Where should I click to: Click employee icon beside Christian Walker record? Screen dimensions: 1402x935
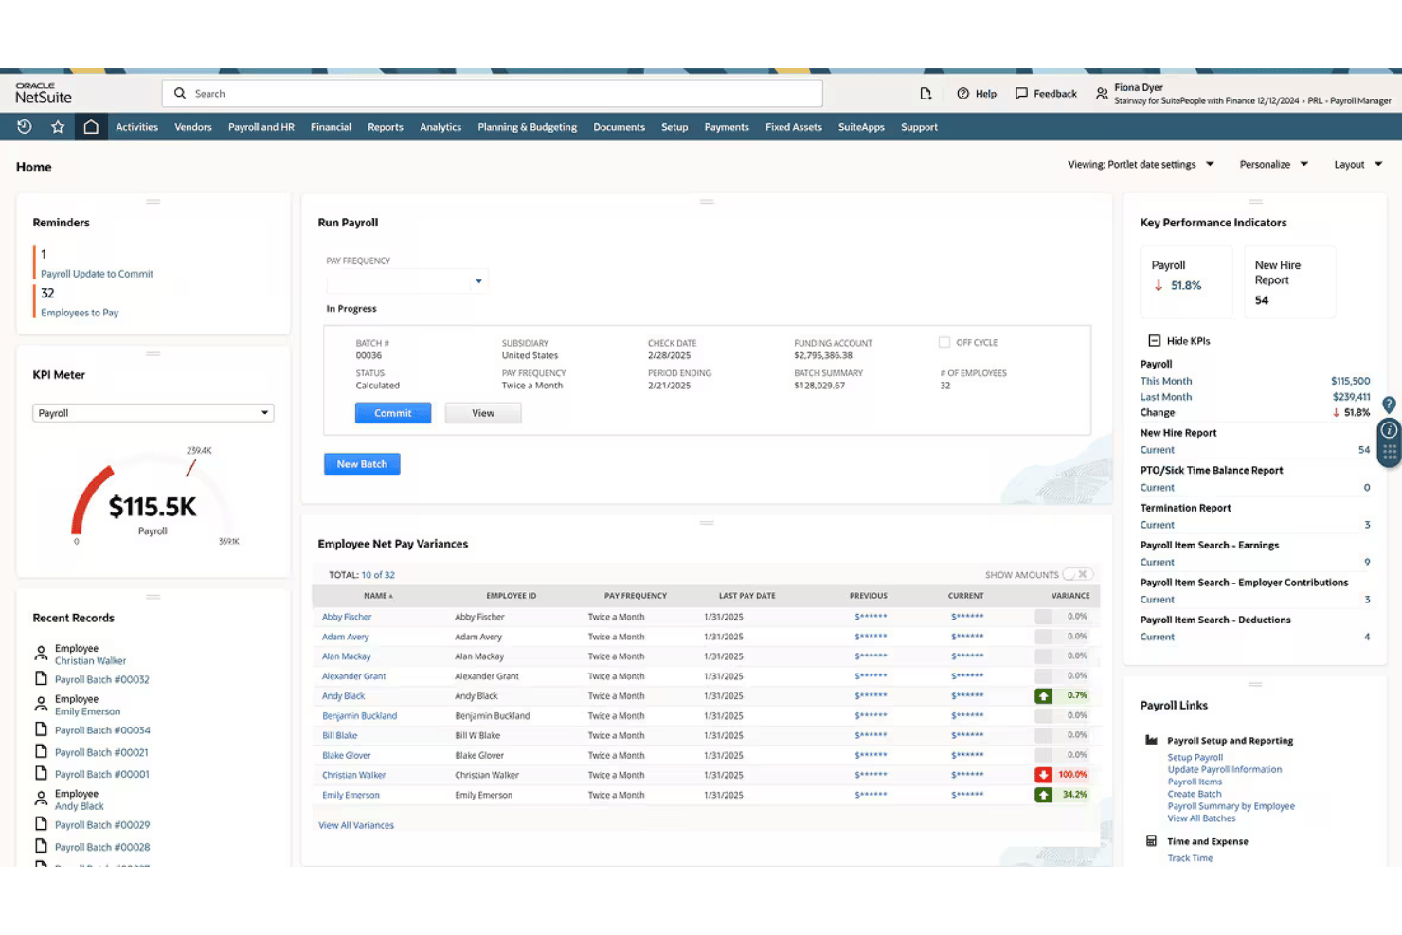pyautogui.click(x=41, y=654)
